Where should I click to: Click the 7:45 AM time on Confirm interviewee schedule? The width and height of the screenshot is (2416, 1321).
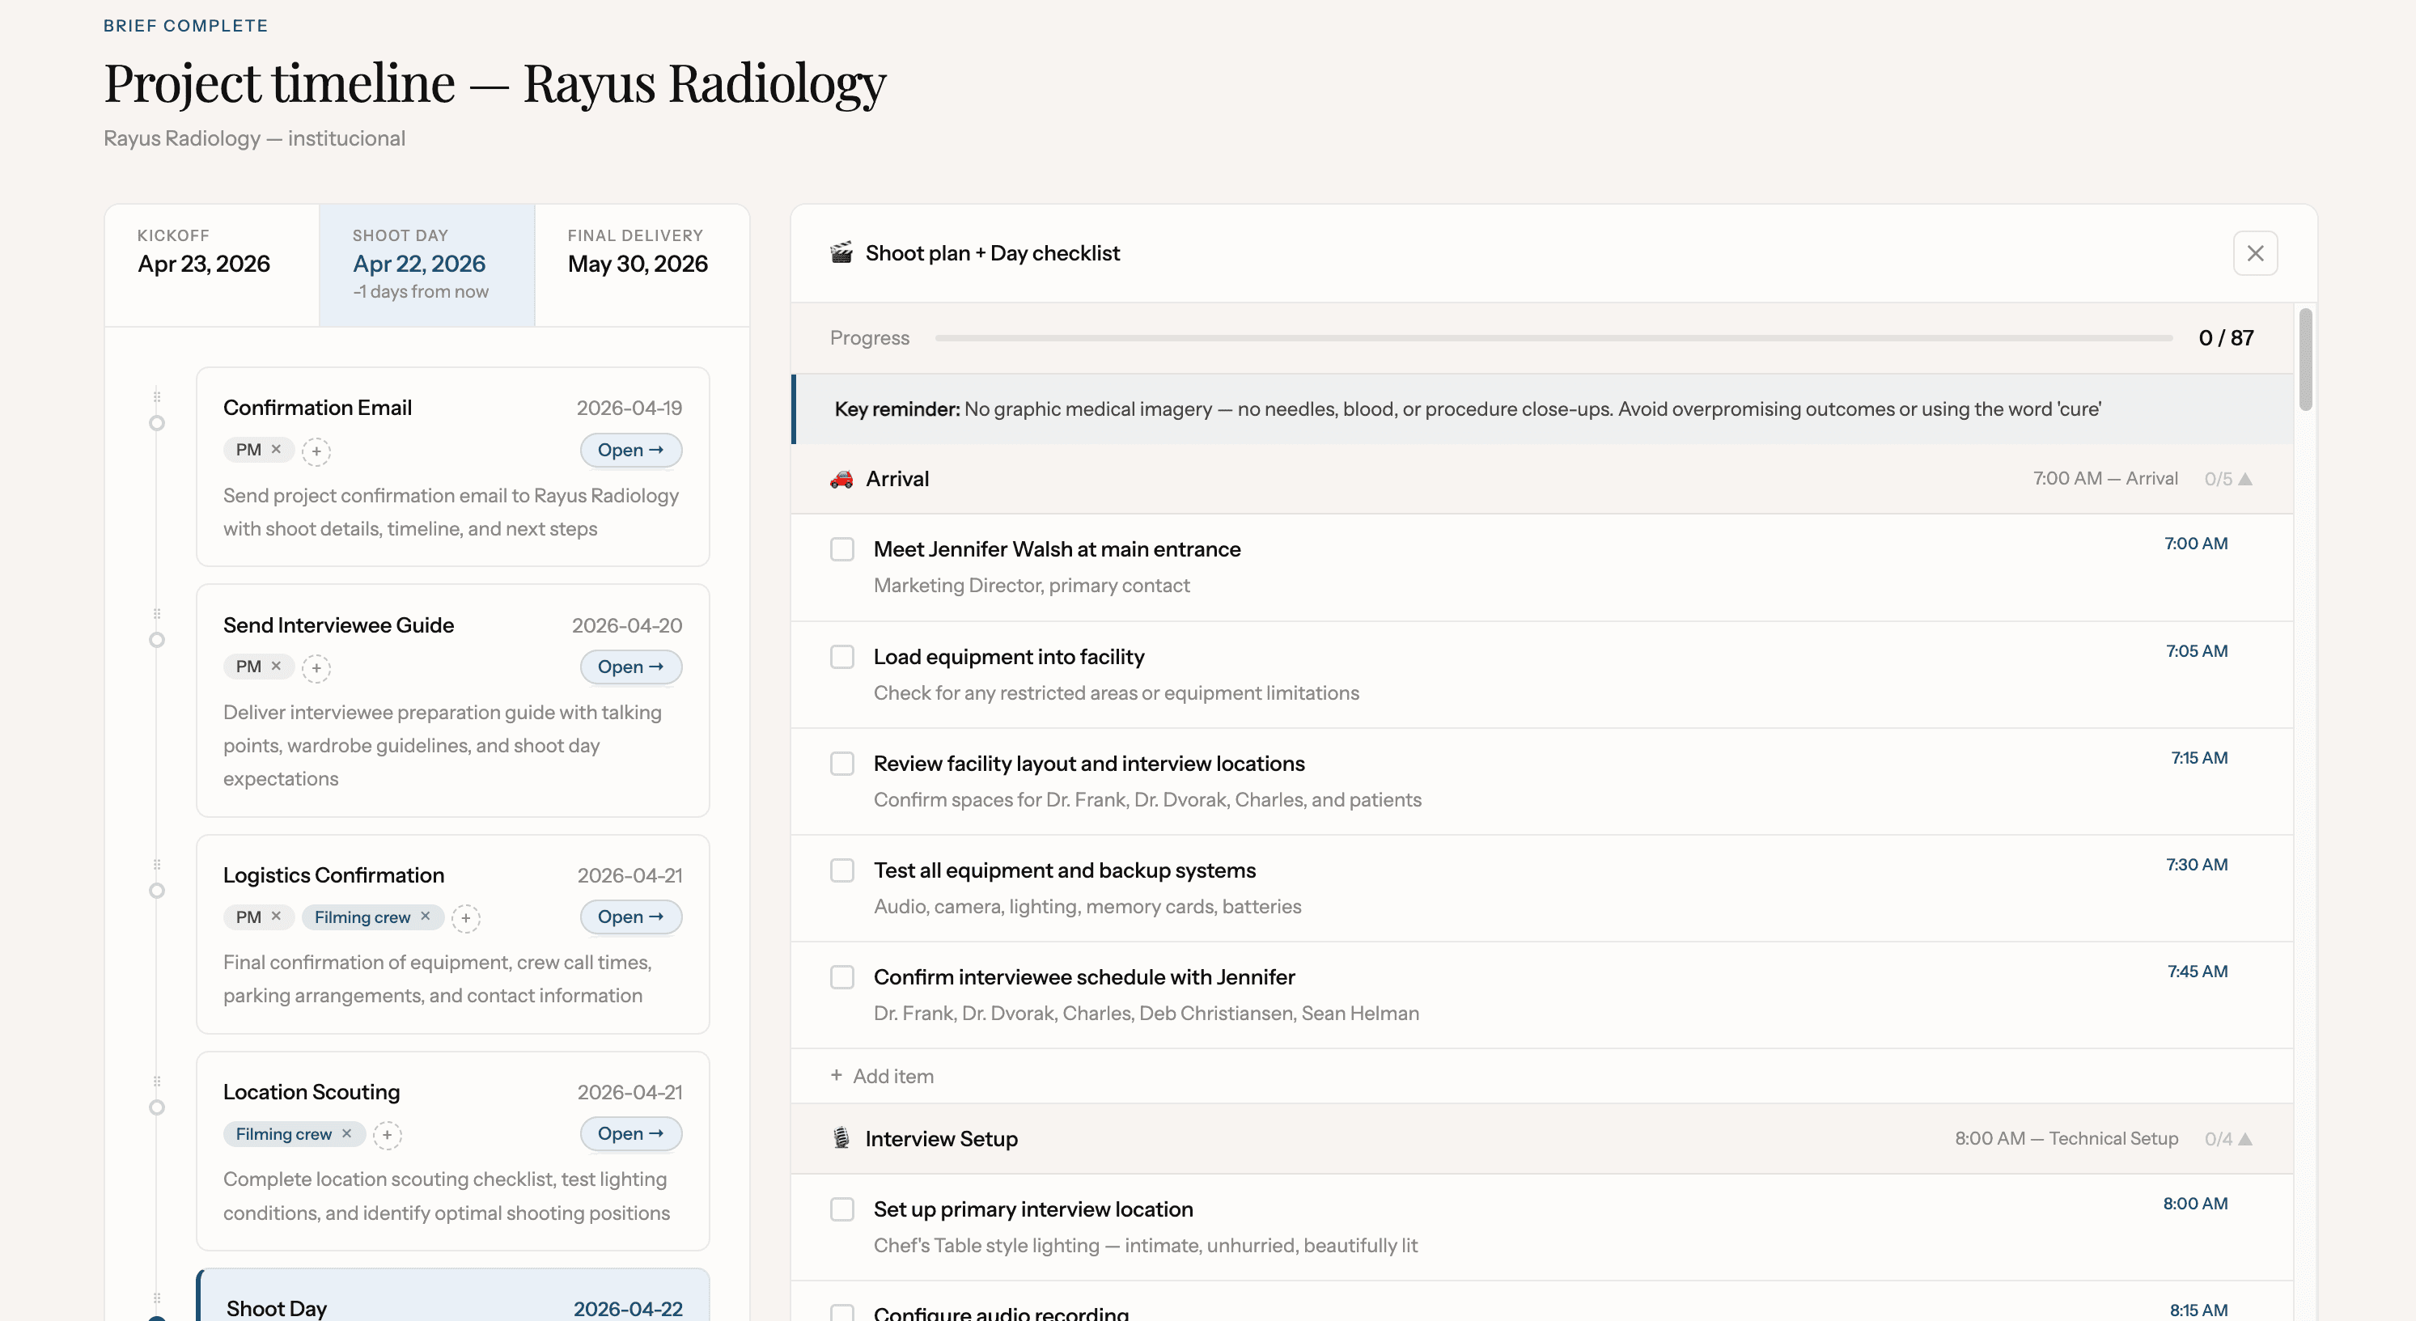tap(2198, 972)
